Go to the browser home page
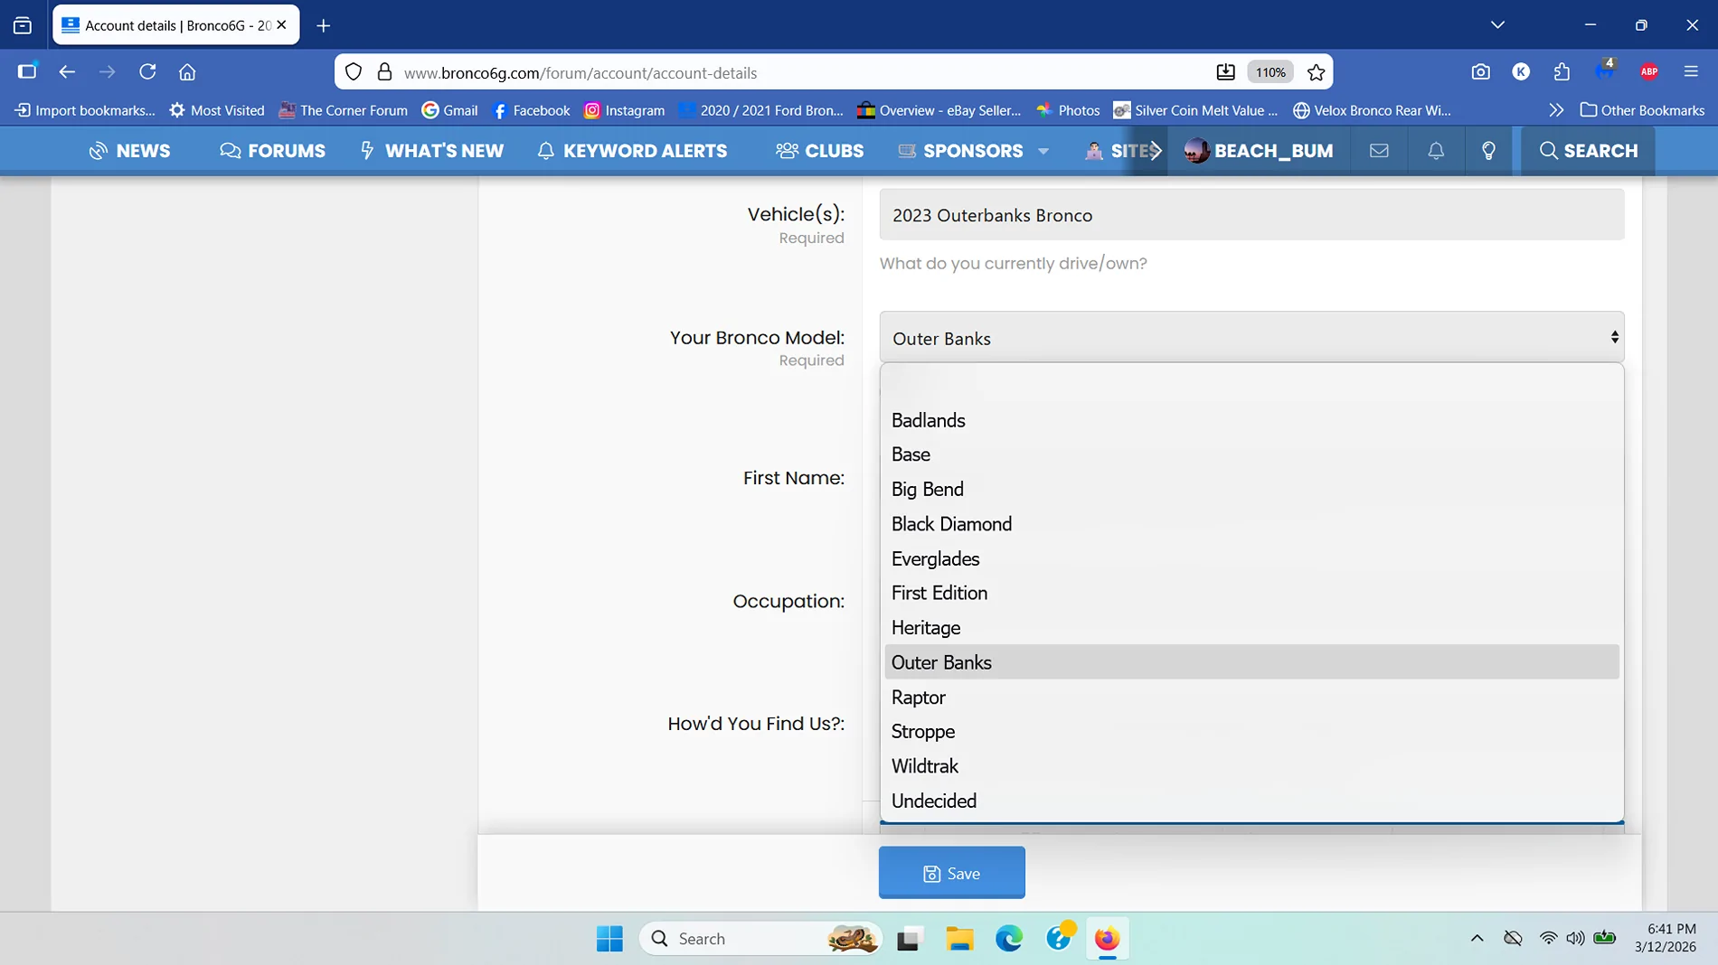This screenshot has width=1718, height=965. [x=187, y=72]
